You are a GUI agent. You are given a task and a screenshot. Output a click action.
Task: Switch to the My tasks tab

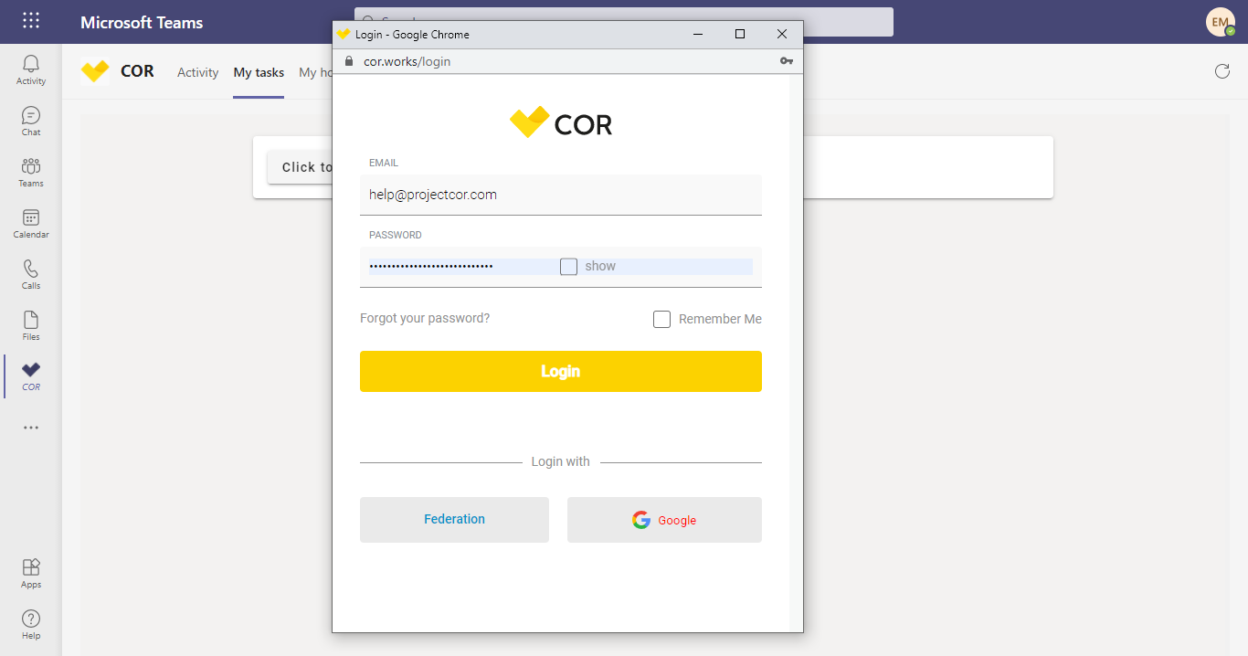point(259,72)
